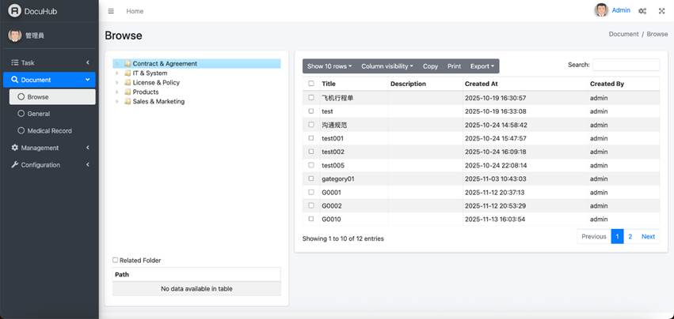Viewport: 674px width, 319px height.
Task: Click the G0002 title cell
Action: [x=354, y=205]
